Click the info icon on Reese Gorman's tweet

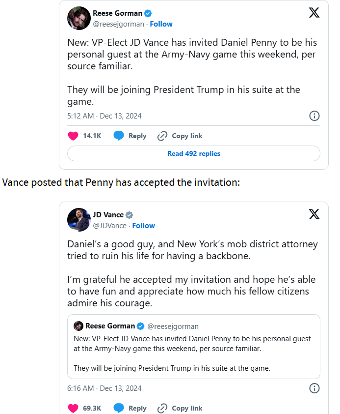[x=314, y=116]
